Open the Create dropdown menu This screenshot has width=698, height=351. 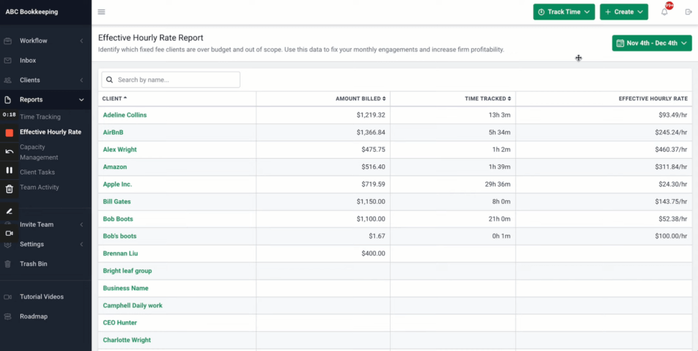pyautogui.click(x=624, y=12)
